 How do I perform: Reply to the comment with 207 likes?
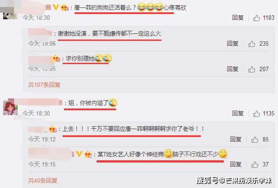tap(233, 69)
